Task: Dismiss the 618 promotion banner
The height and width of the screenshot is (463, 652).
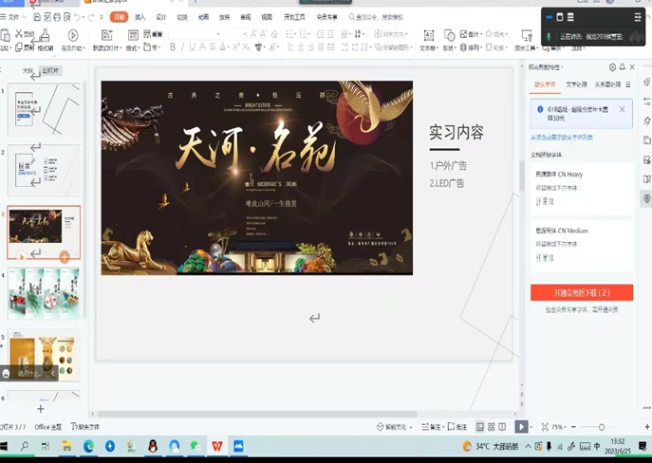Action: pos(622,109)
